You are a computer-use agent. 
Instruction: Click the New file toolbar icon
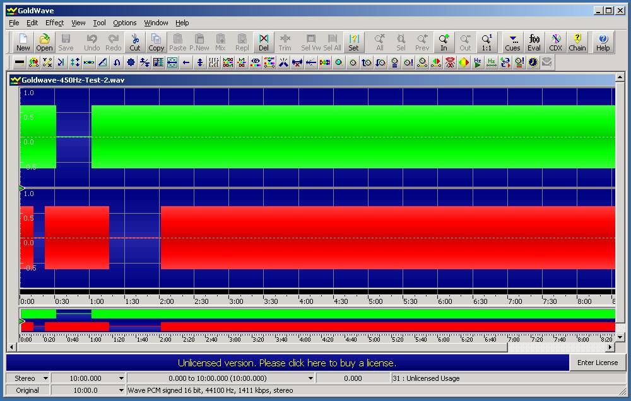(x=23, y=42)
